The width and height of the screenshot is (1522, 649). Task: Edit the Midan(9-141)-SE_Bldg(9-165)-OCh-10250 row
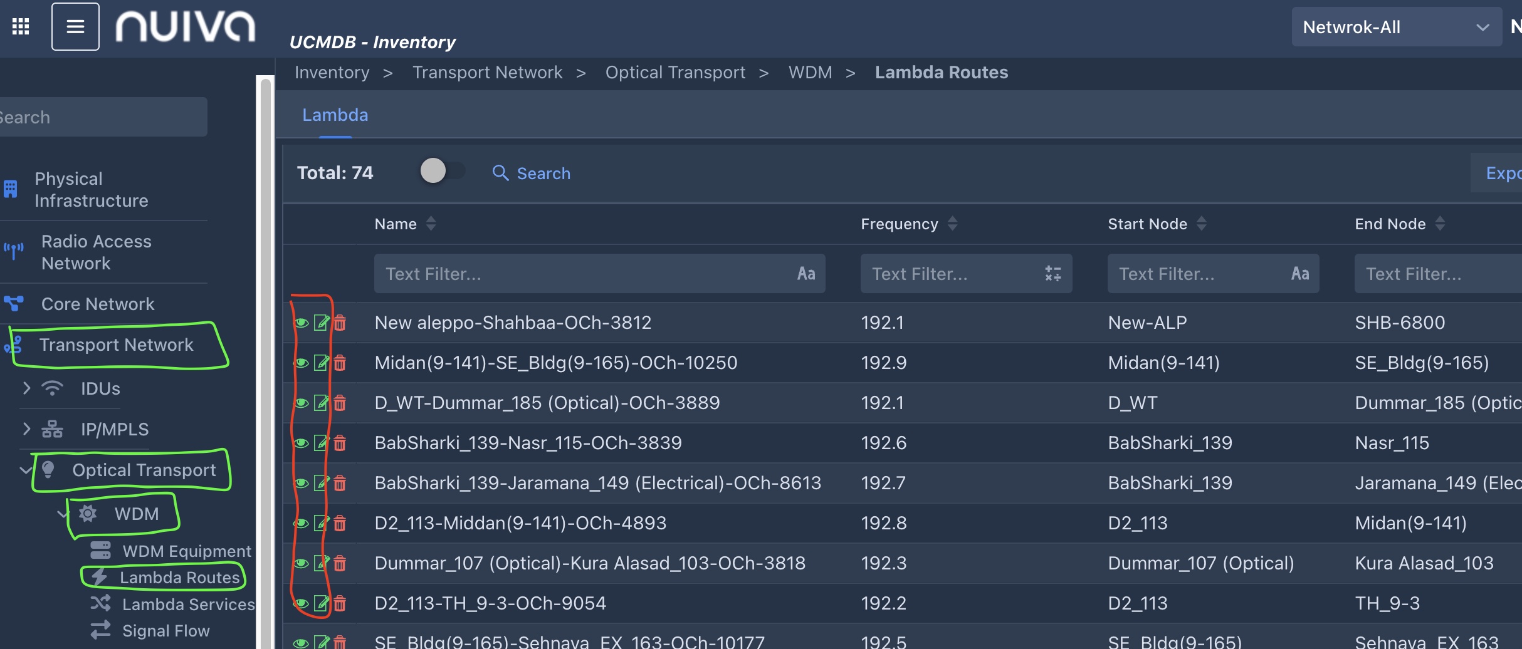[321, 363]
